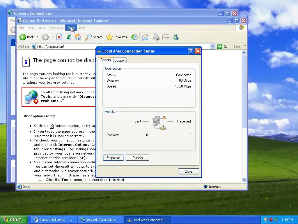The image size is (298, 224).
Task: Click the dialog's question mark help button
Action: coord(191,51)
